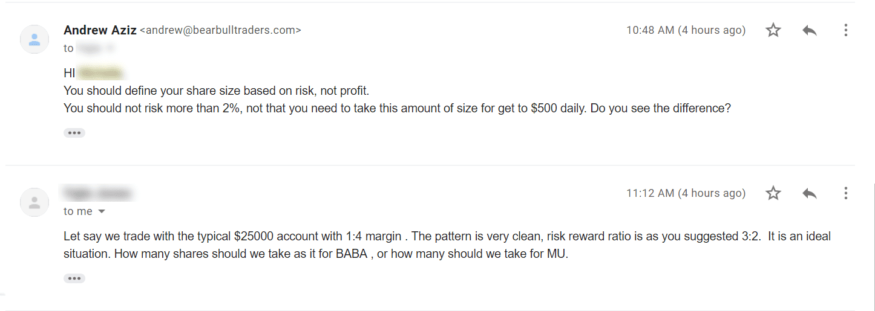The width and height of the screenshot is (875, 311).
Task: Click the 10:48 AM timestamp
Action: point(686,30)
